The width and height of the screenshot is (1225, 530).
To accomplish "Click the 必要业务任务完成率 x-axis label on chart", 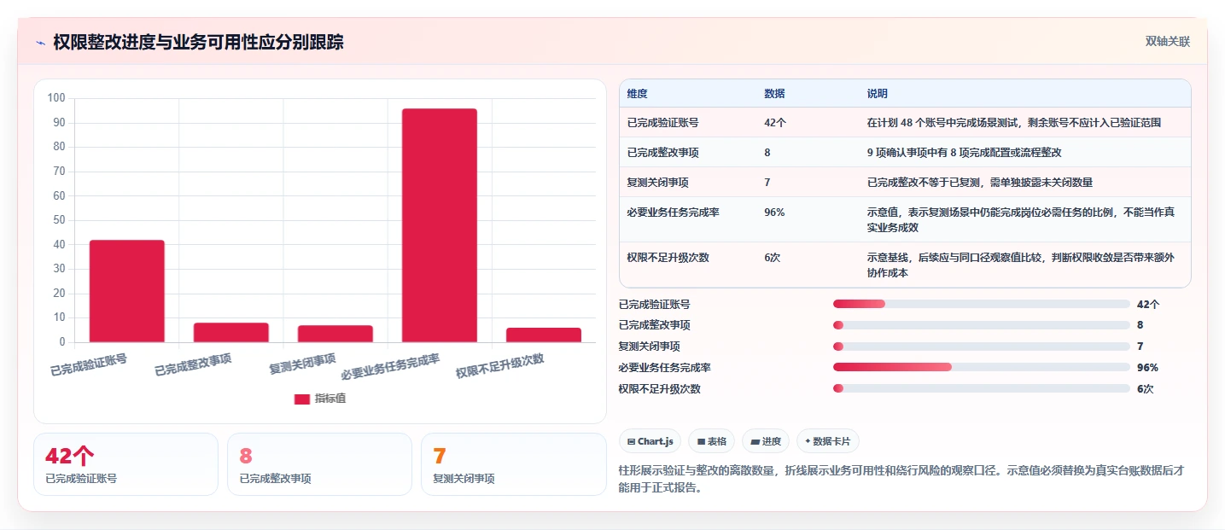I will click(x=390, y=368).
